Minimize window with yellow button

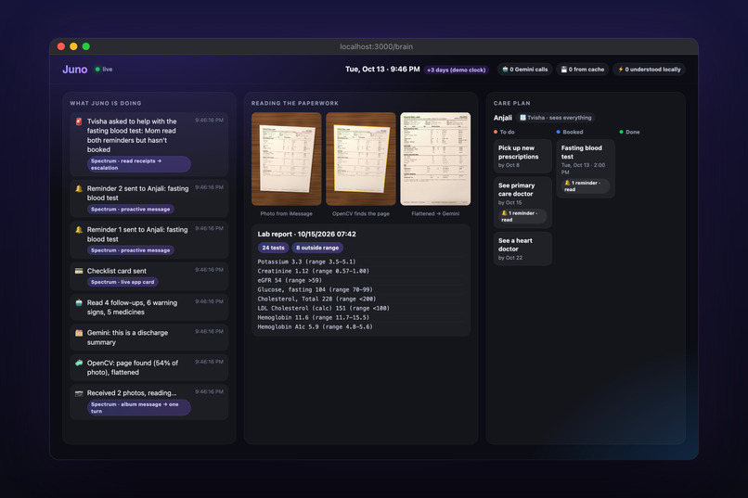click(x=73, y=46)
